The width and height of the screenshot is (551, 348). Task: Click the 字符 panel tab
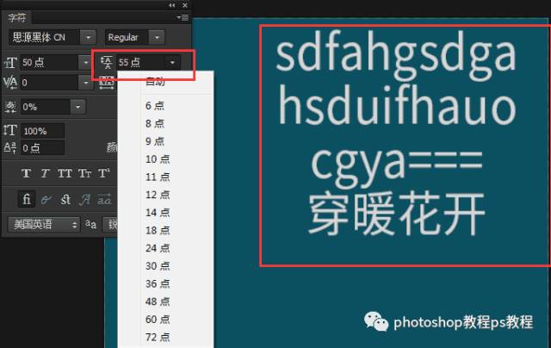coord(18,17)
